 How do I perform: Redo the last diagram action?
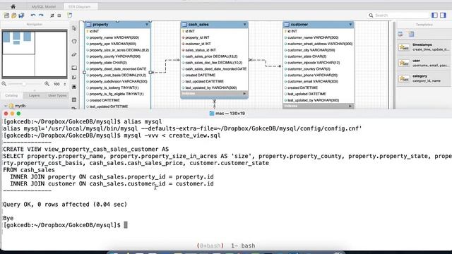(x=41, y=16)
